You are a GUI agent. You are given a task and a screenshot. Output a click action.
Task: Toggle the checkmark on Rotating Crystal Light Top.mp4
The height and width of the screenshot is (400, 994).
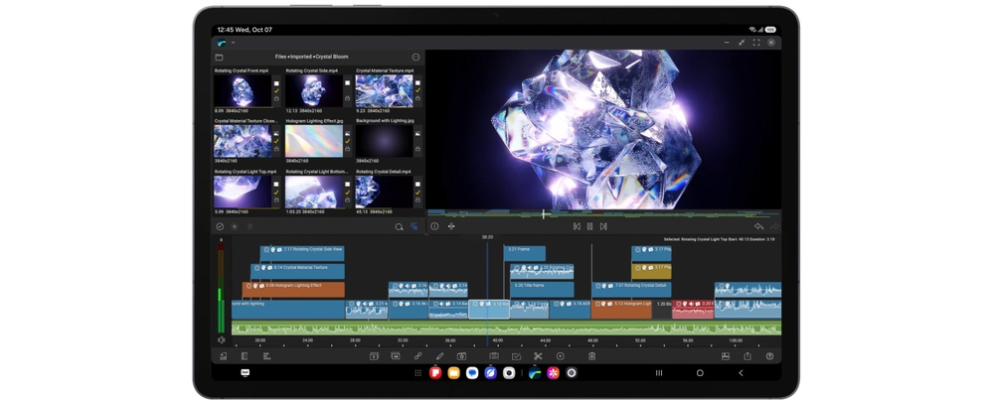tap(276, 192)
